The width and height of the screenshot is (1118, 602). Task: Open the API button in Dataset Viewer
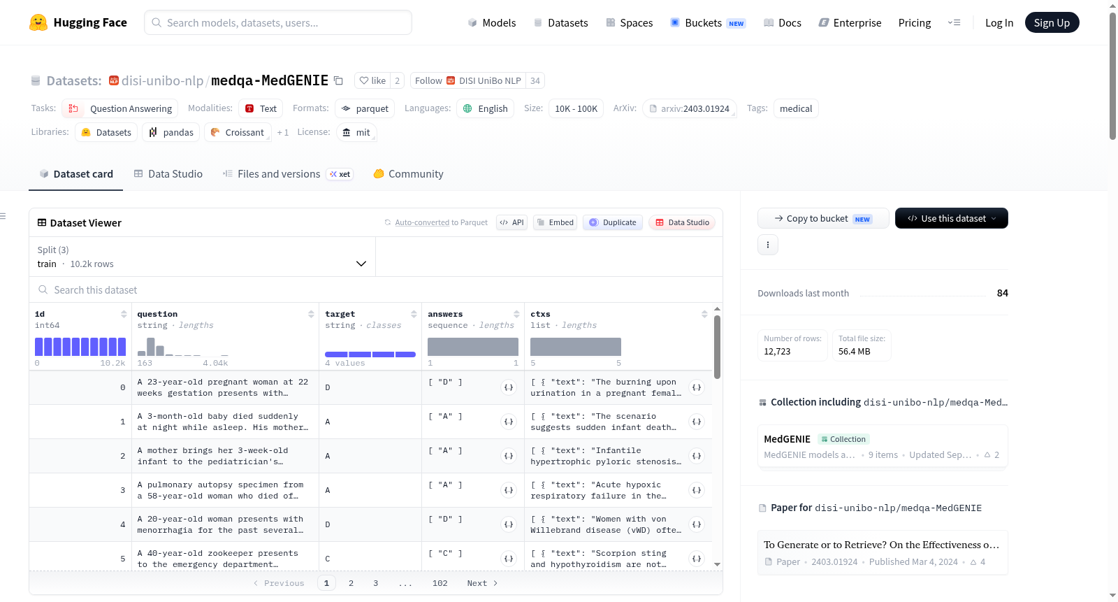511,222
